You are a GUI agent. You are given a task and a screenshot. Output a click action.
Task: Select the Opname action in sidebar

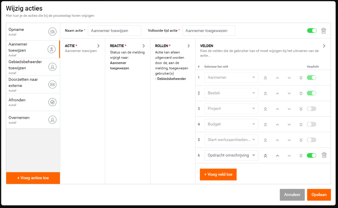pyautogui.click(x=33, y=32)
